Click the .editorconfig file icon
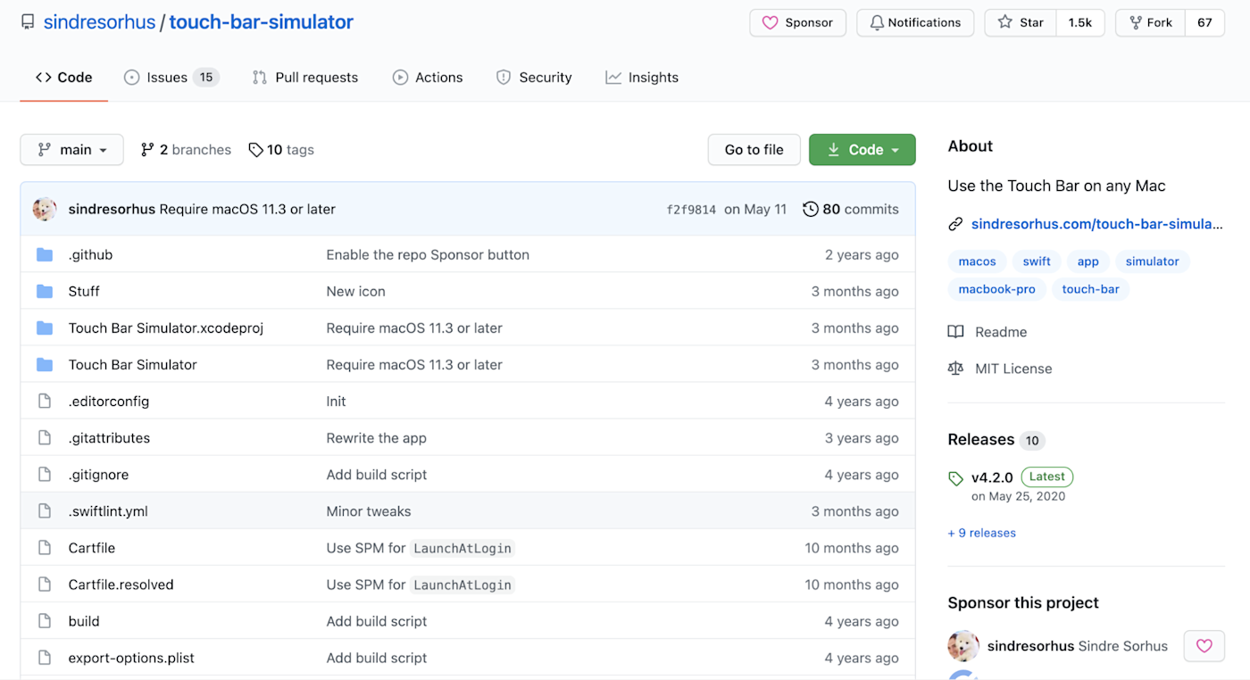1250x680 pixels. tap(45, 402)
